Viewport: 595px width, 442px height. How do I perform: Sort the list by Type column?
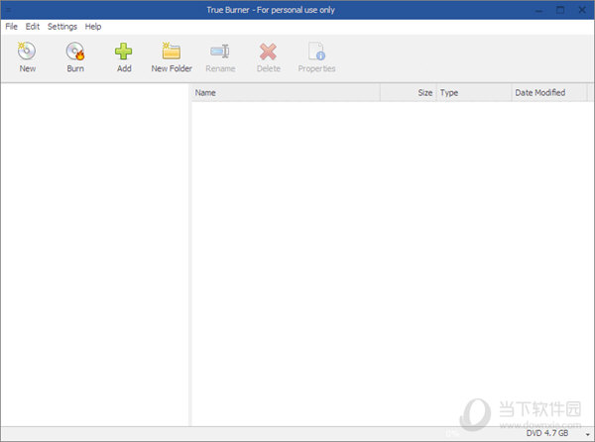[474, 93]
